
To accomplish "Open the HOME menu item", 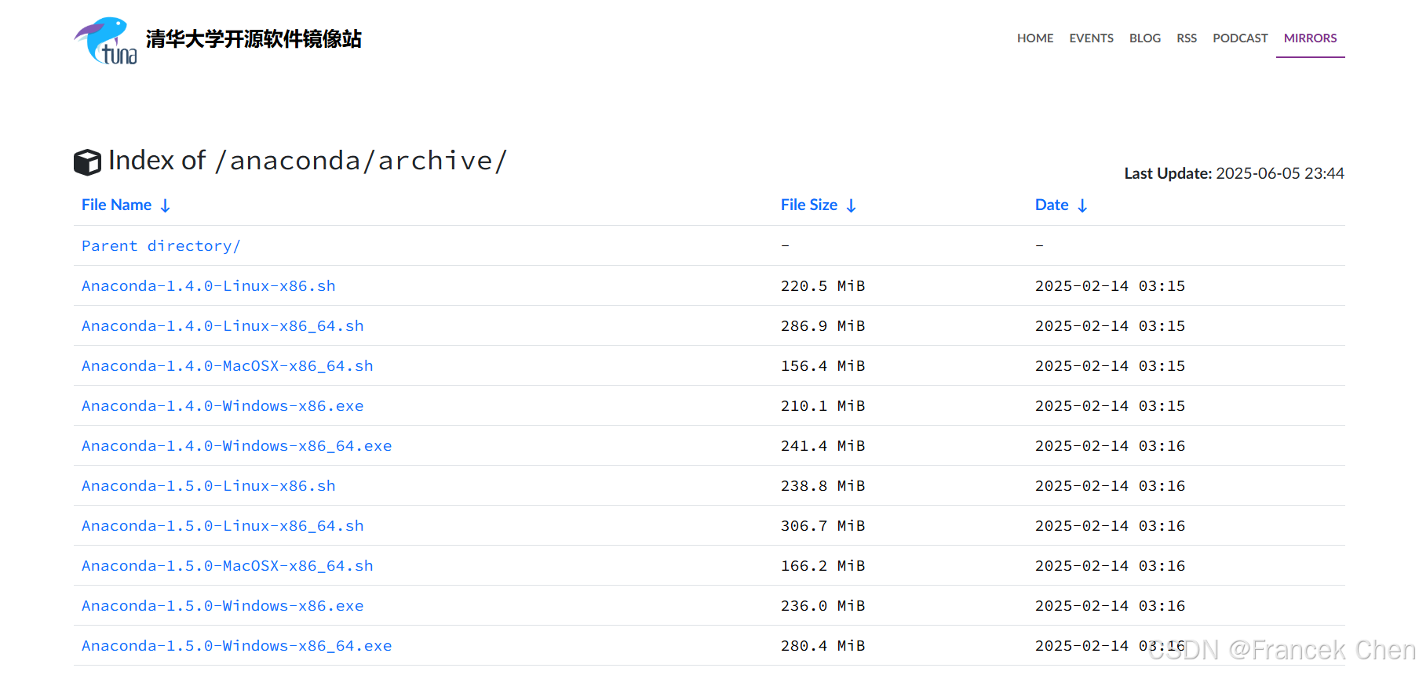I will [x=1035, y=38].
